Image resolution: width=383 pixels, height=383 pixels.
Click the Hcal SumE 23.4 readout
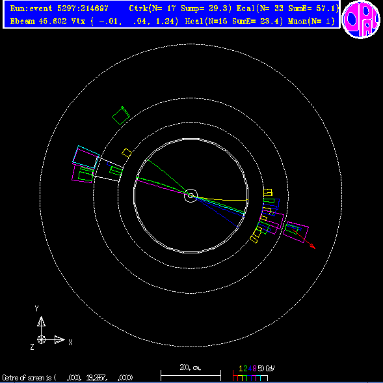[x=234, y=21]
